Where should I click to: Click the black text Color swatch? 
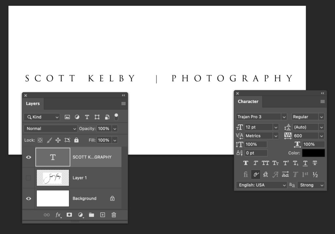(x=313, y=153)
